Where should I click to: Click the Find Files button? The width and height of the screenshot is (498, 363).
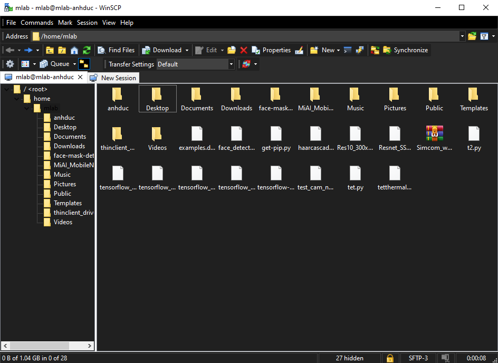pyautogui.click(x=116, y=50)
